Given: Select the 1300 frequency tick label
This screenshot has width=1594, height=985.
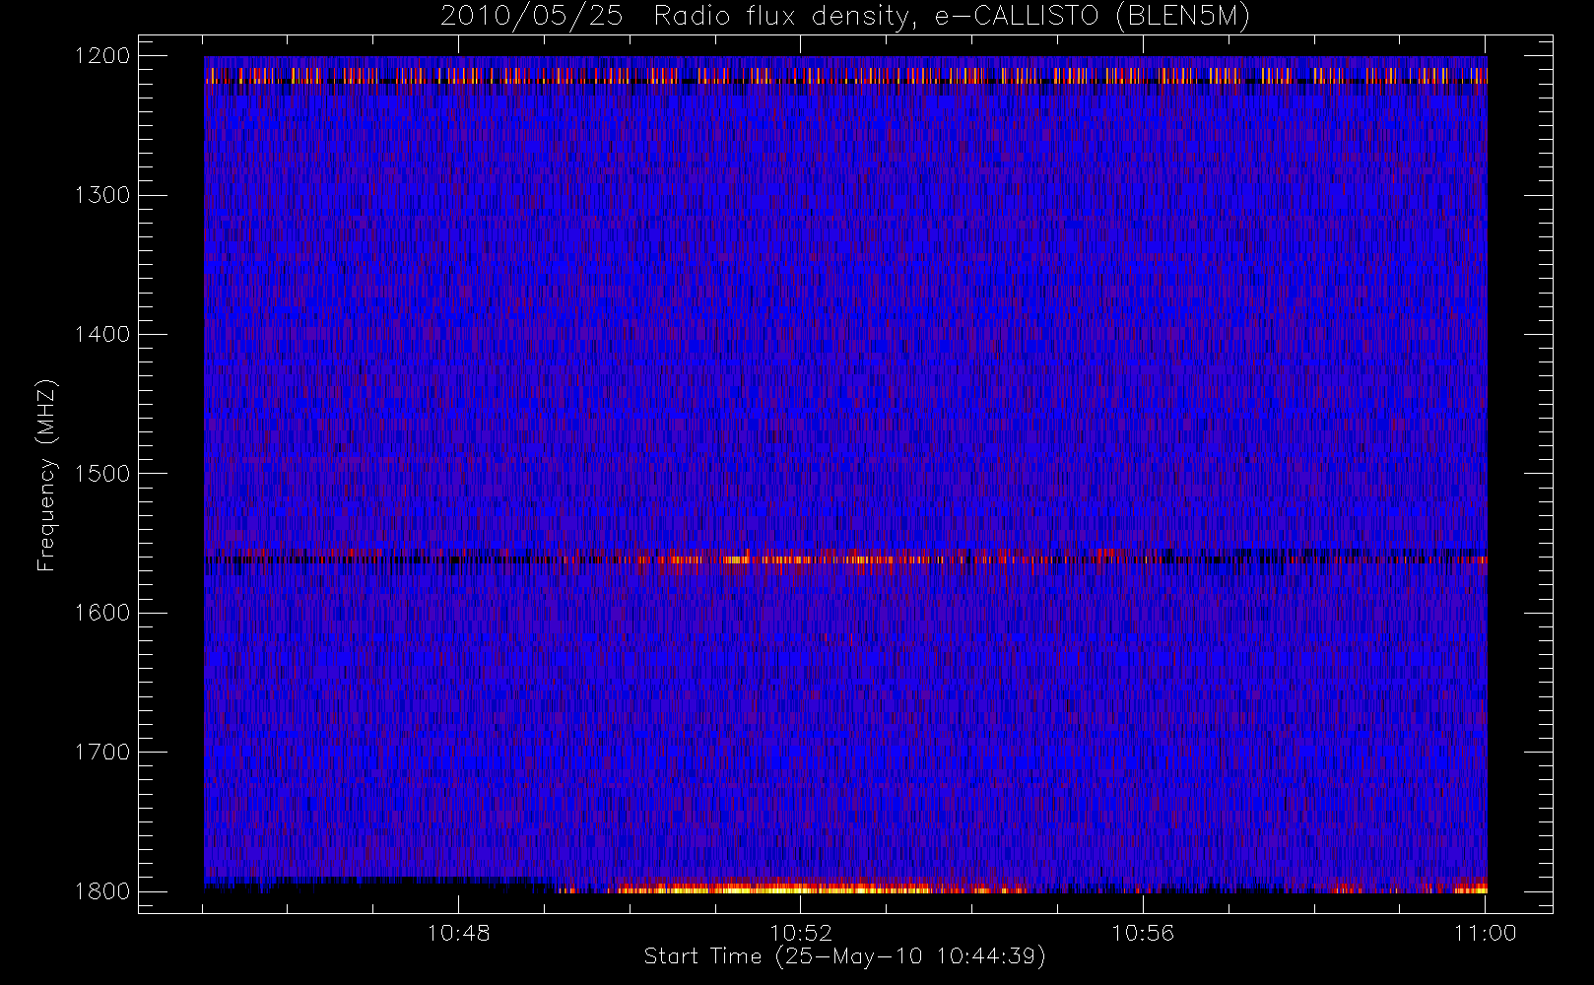Looking at the screenshot, I should pos(102,195).
